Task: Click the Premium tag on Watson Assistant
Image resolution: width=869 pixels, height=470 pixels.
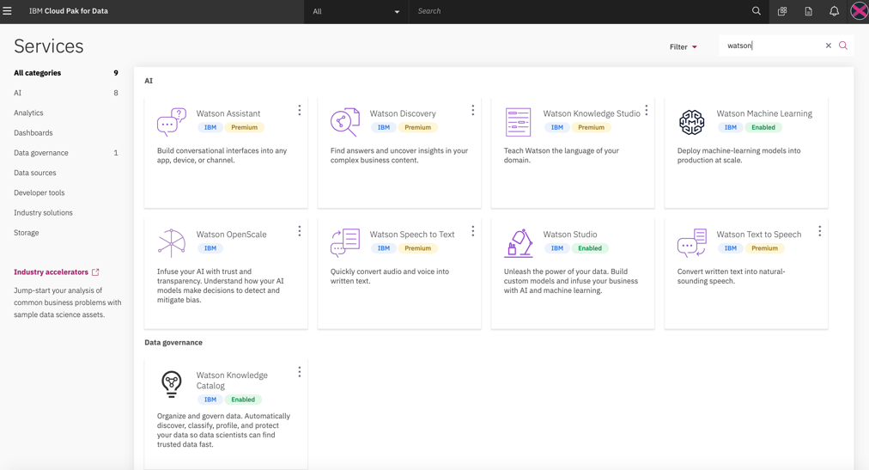Action: (244, 127)
